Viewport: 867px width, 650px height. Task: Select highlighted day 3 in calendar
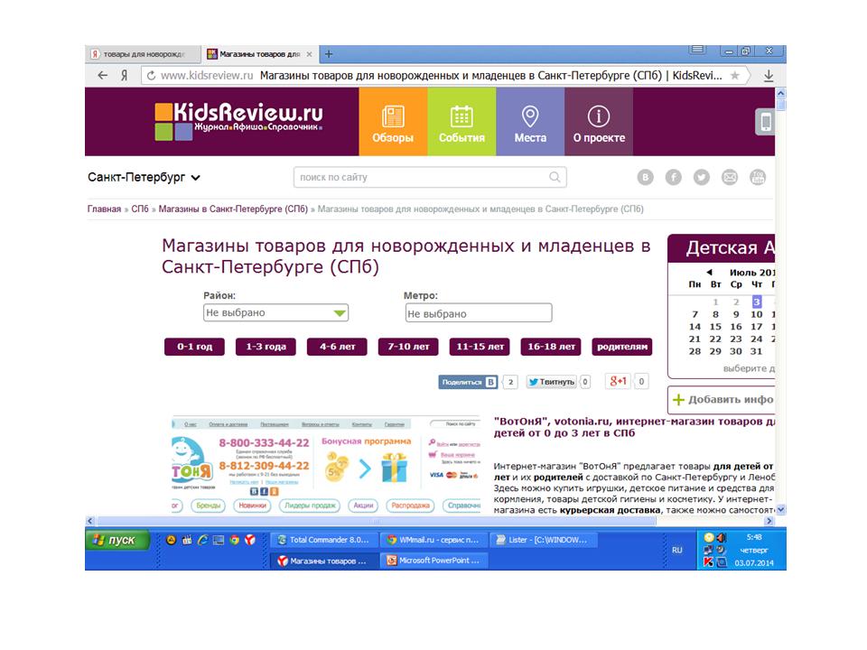(x=757, y=302)
